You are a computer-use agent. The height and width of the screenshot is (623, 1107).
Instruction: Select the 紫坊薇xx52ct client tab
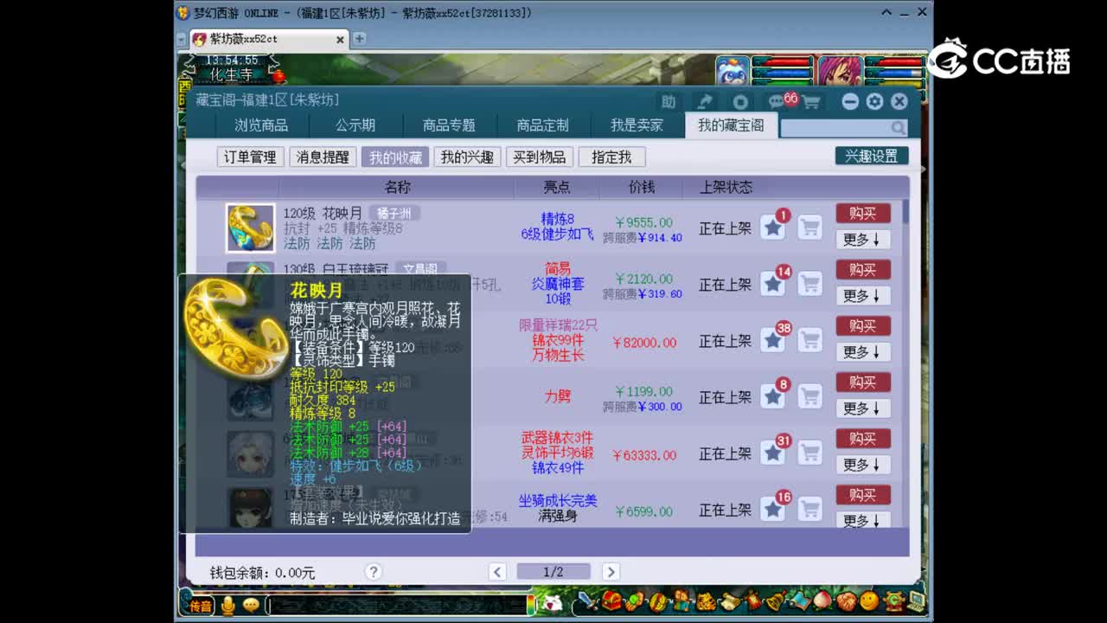pyautogui.click(x=268, y=39)
